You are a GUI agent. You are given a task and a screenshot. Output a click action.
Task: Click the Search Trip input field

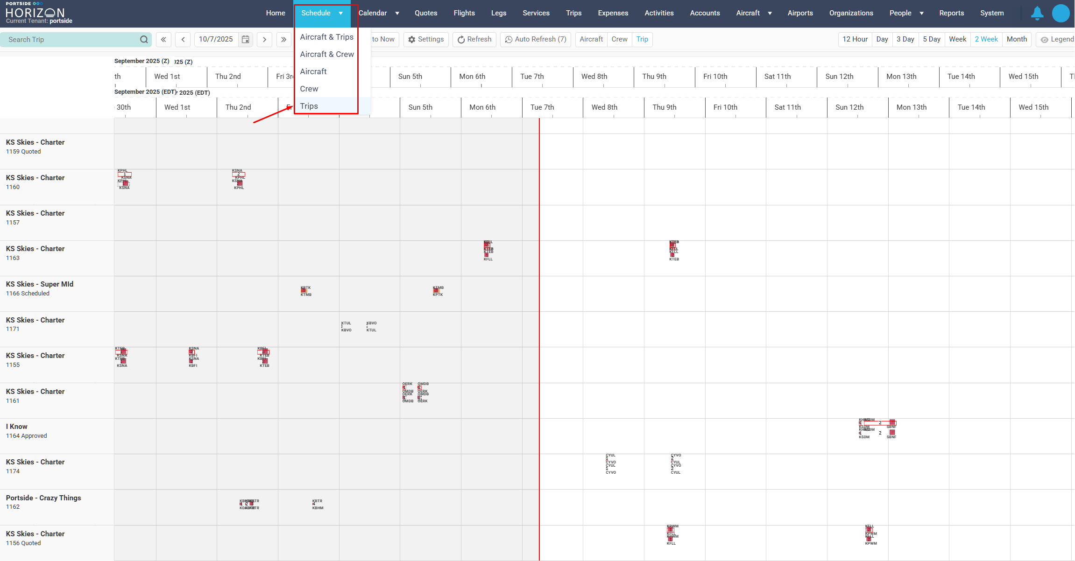[x=70, y=40]
